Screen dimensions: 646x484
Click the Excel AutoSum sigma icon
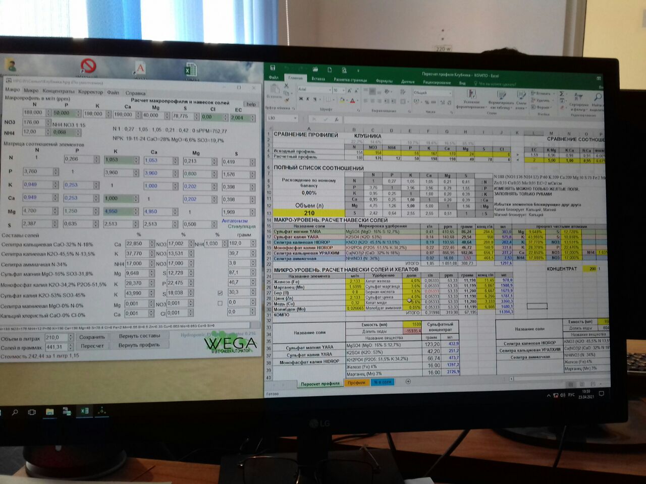[x=562, y=94]
